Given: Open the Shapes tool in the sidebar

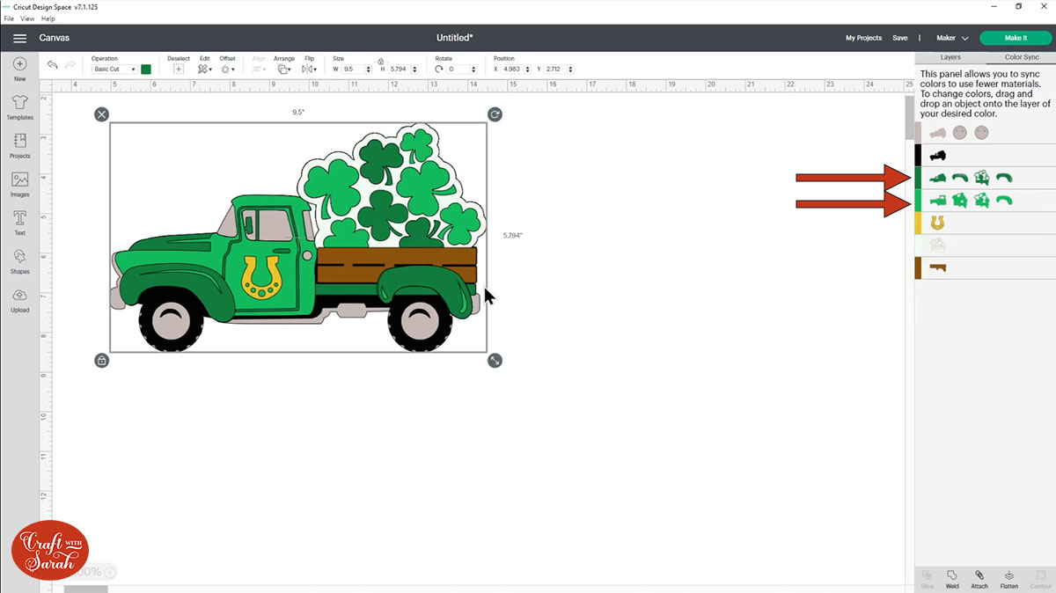Looking at the screenshot, I should click(x=19, y=260).
